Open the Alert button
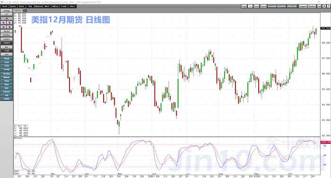 (x=47, y=6)
